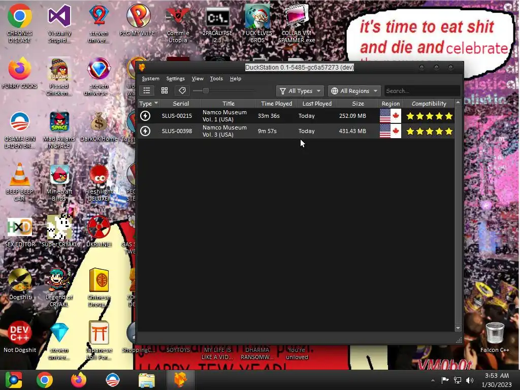Sort by the Last Played column header

pos(317,104)
